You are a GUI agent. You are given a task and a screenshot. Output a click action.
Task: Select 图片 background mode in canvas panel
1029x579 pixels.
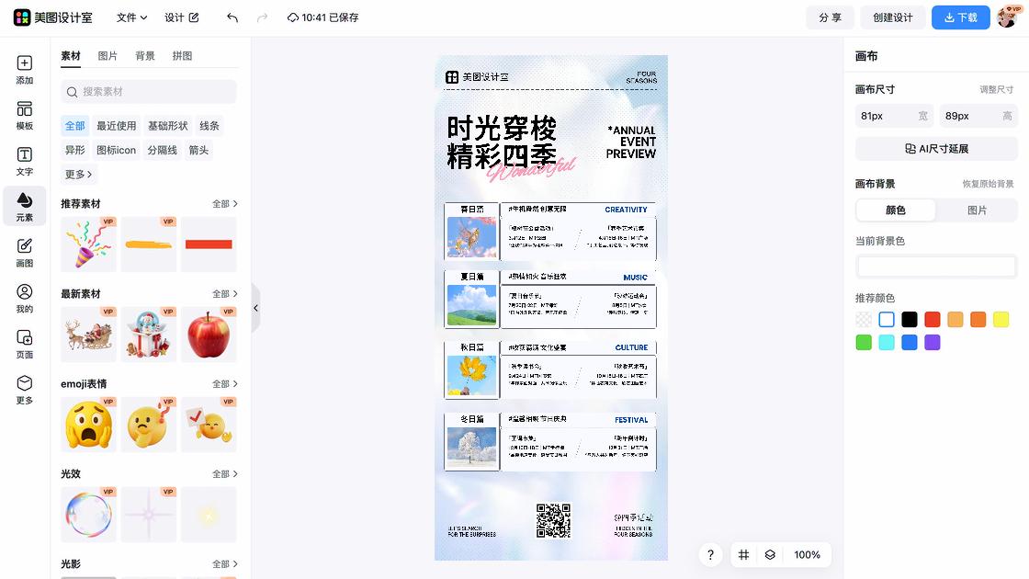(x=977, y=210)
